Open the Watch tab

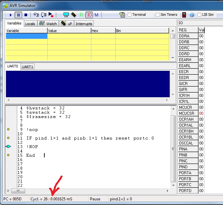pos(48,23)
